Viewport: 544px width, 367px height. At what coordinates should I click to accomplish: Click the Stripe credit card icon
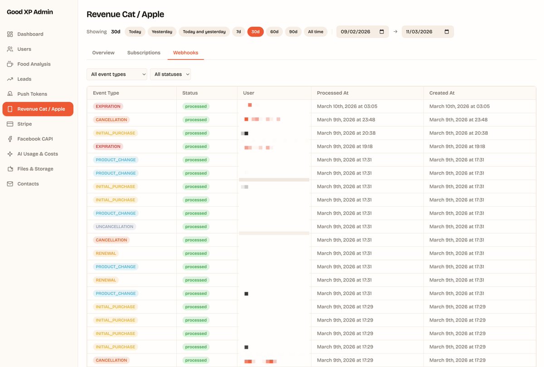[x=10, y=124]
